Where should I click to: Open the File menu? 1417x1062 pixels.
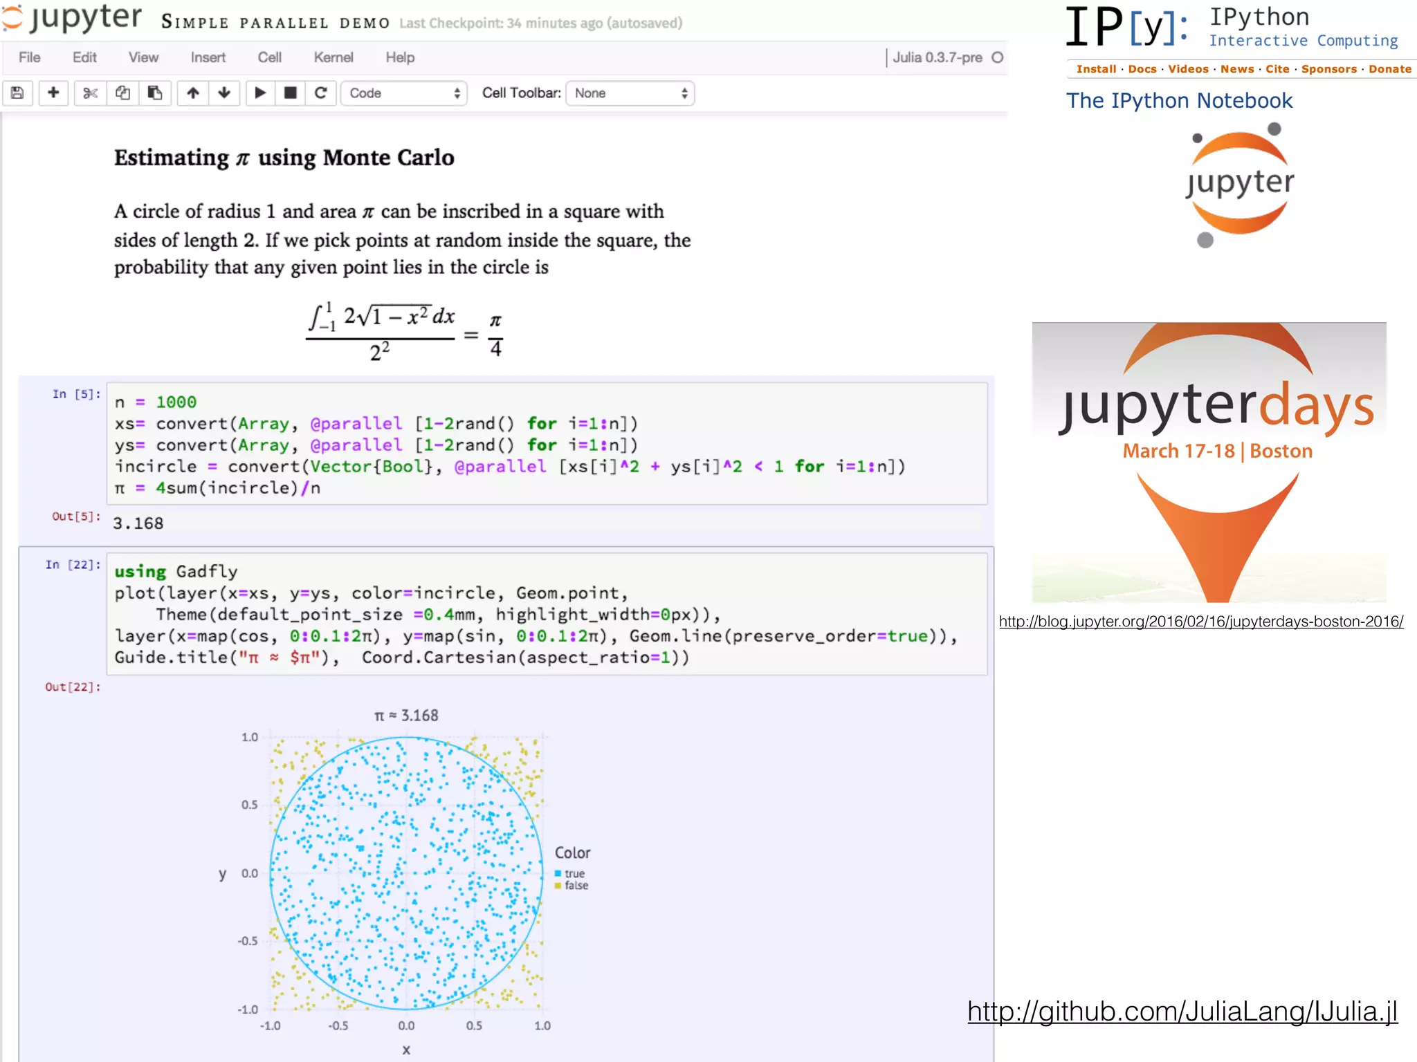point(29,57)
